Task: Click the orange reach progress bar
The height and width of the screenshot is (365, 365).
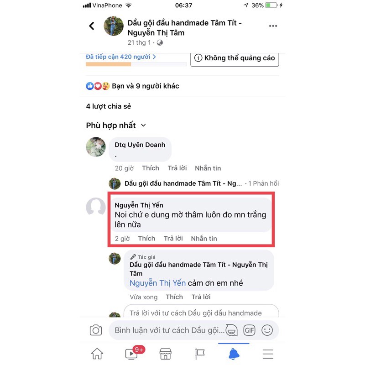Action: pos(108,64)
